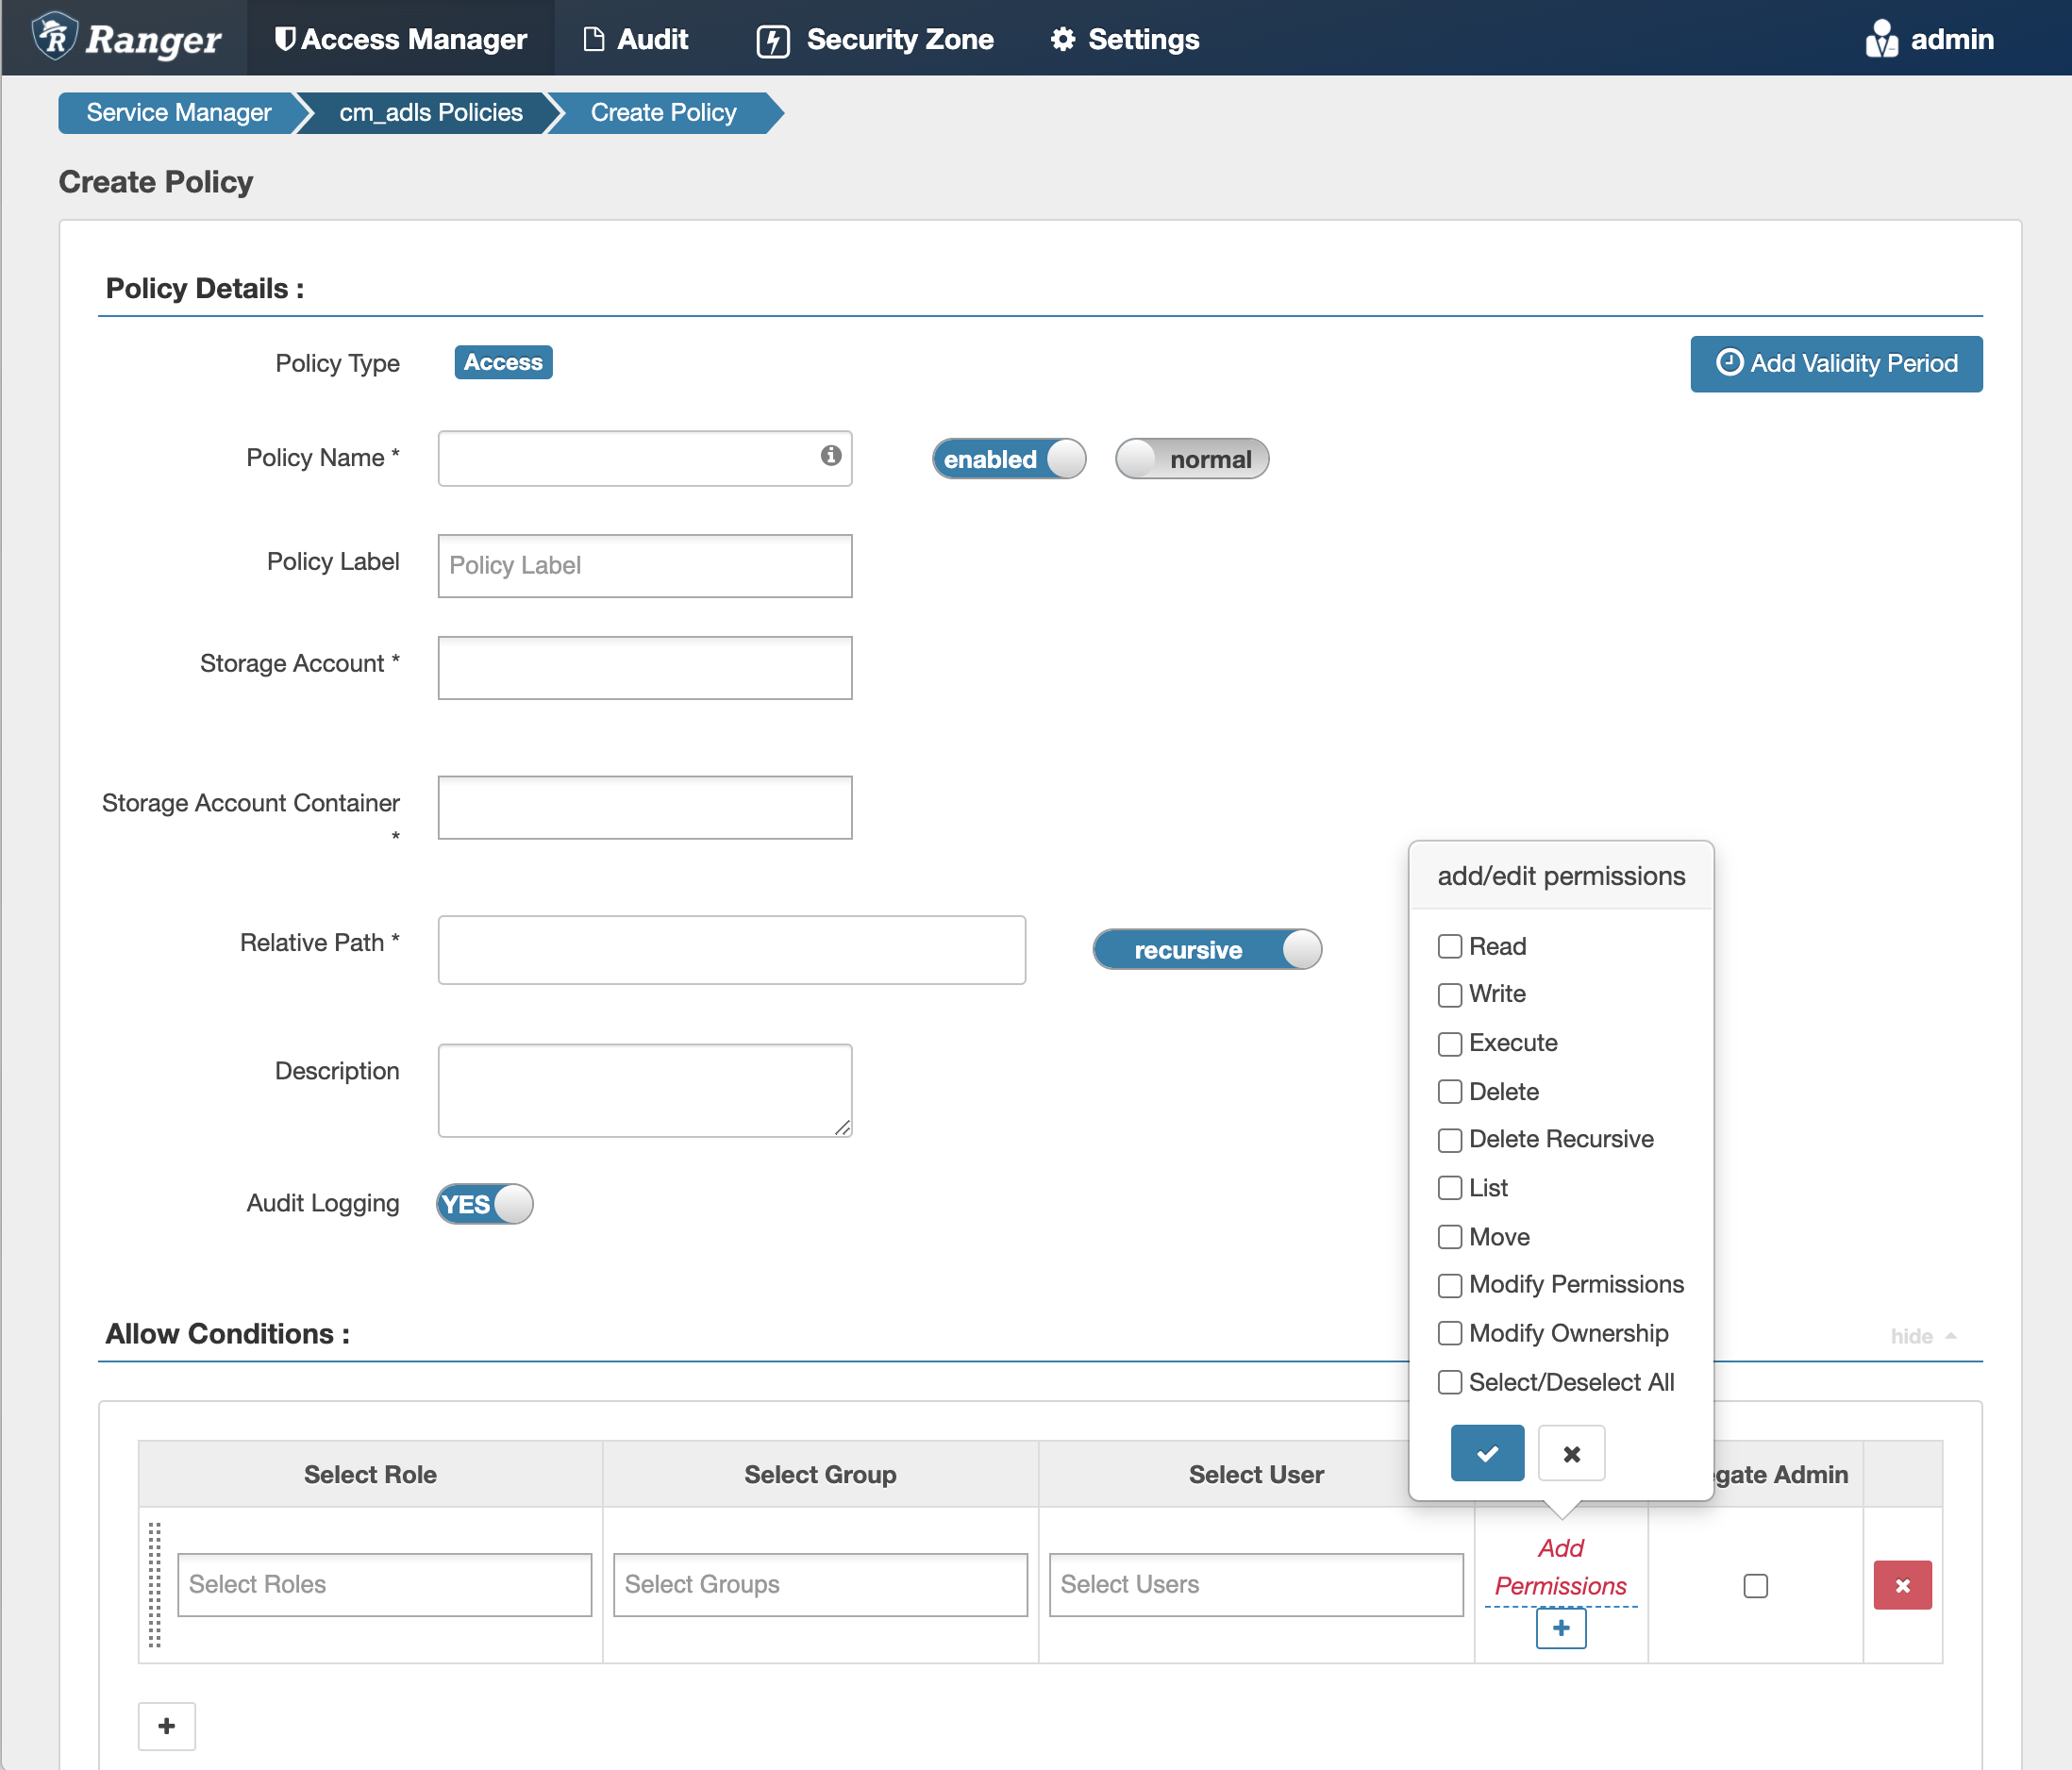The height and width of the screenshot is (1770, 2072).
Task: Toggle the Audit Logging YES switch
Action: pos(487,1205)
